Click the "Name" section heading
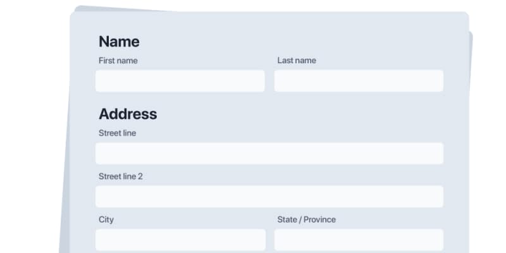This screenshot has height=253, width=506. [119, 42]
